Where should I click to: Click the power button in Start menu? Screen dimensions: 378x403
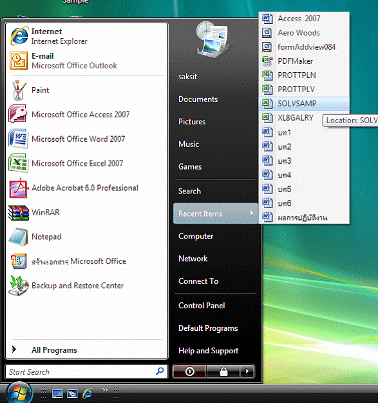(x=189, y=371)
